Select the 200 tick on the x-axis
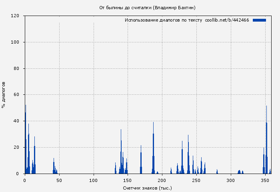280x192 pixels. click(162, 180)
